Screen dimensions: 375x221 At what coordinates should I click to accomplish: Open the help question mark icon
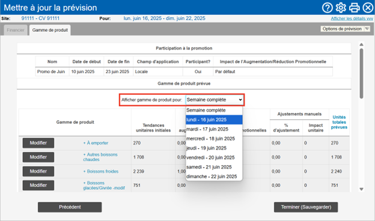(x=327, y=8)
